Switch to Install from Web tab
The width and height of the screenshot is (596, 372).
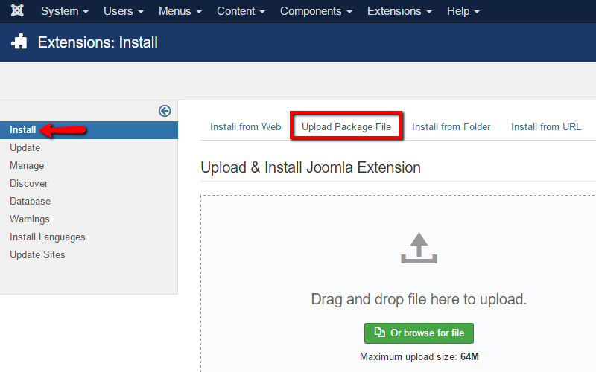[x=245, y=126]
